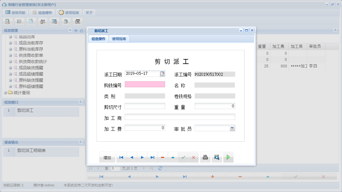Open the 派工日期 date picker

(x=162, y=73)
